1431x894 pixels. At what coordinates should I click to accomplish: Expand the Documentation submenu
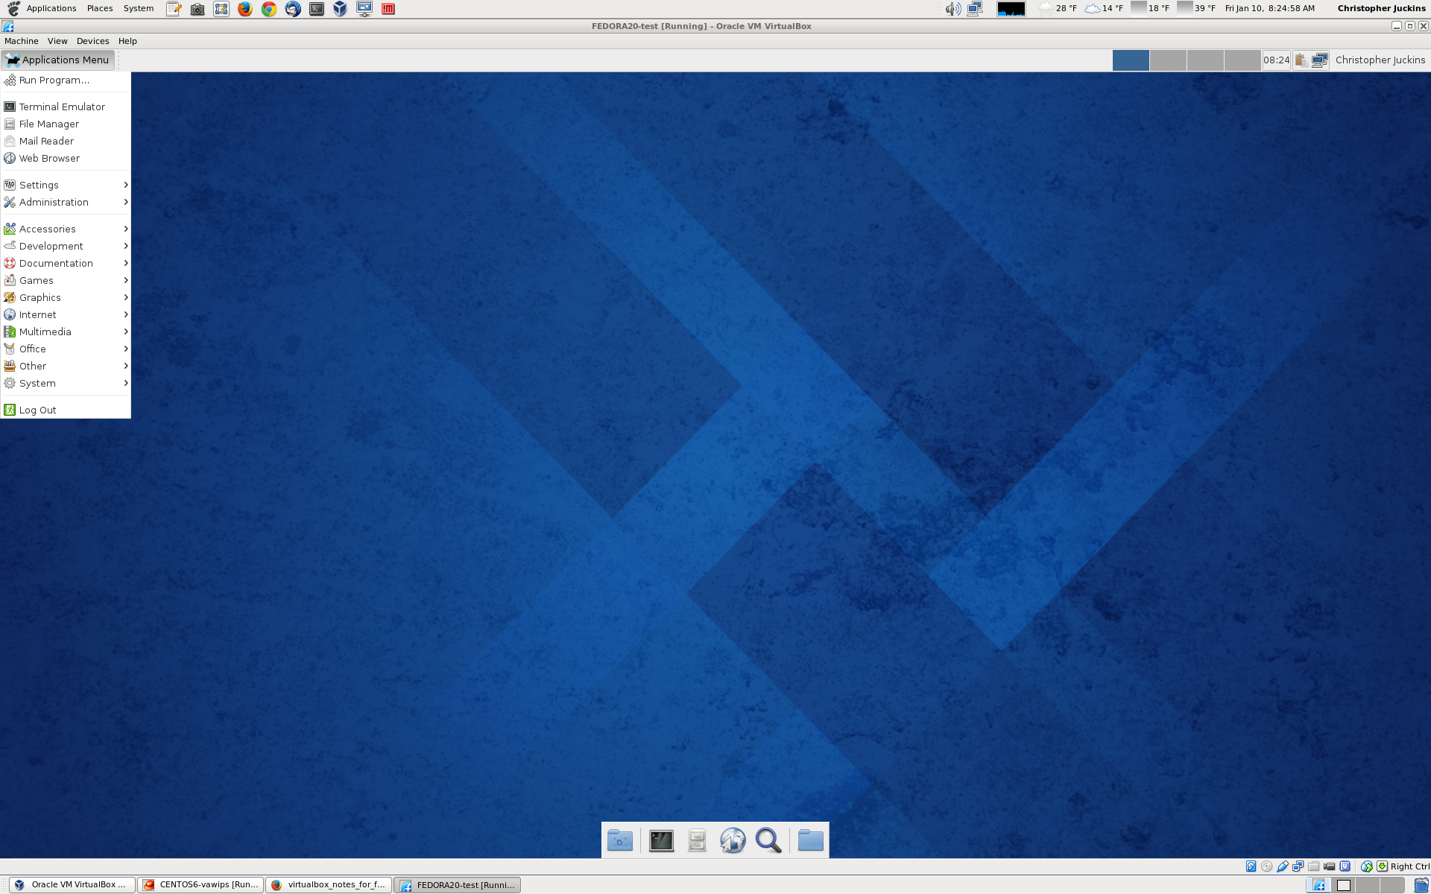click(x=66, y=263)
